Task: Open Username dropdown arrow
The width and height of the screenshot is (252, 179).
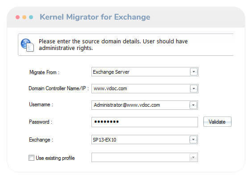Action: (193, 105)
